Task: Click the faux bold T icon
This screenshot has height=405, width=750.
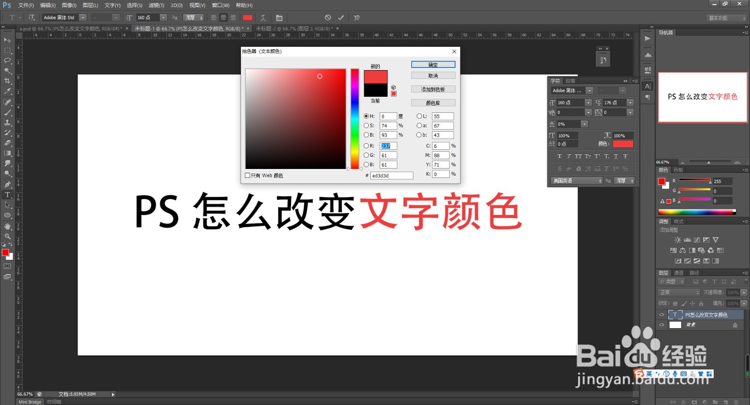Action: (559, 156)
